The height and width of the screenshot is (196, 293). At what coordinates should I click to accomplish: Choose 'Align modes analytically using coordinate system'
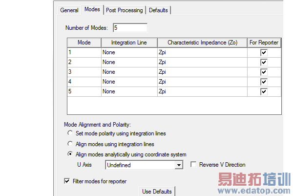(70, 154)
